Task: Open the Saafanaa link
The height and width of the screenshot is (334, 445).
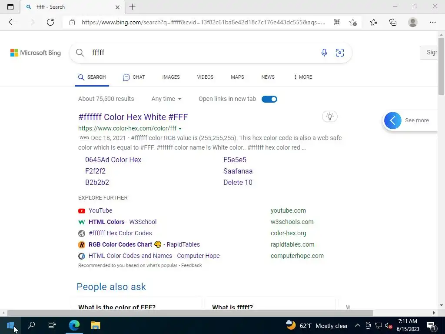Action: click(238, 171)
